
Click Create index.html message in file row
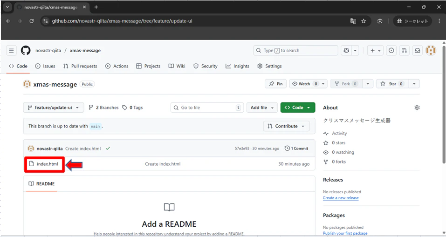pyautogui.click(x=163, y=164)
